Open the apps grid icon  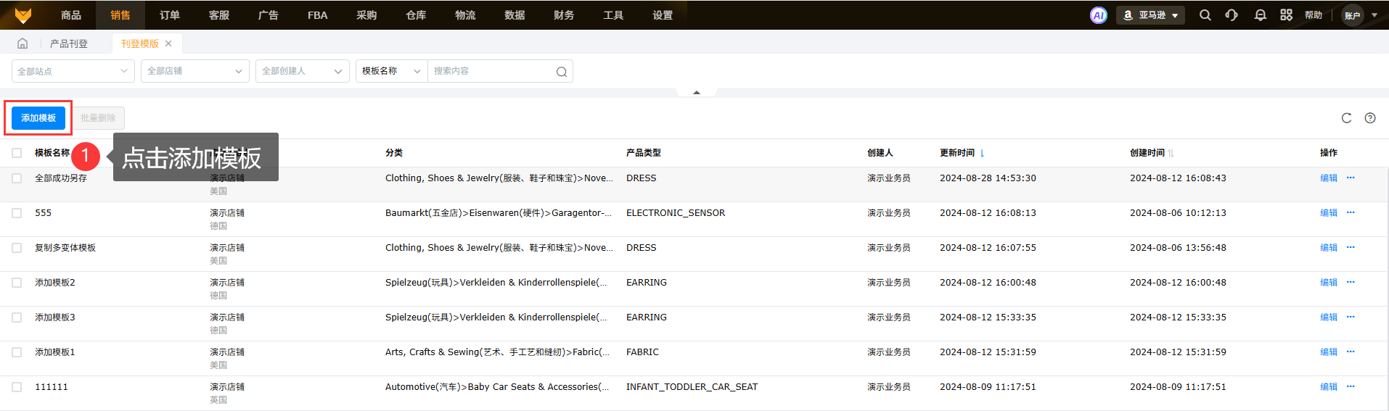coord(1286,15)
